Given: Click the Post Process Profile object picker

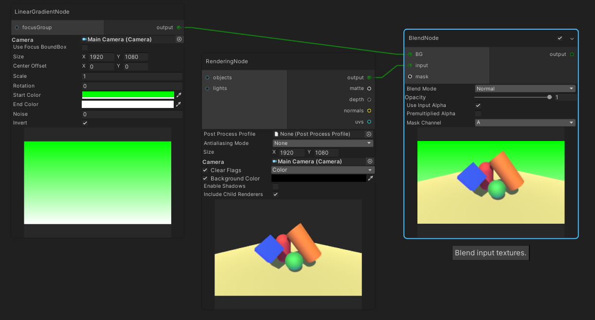Looking at the screenshot, I should click(369, 134).
